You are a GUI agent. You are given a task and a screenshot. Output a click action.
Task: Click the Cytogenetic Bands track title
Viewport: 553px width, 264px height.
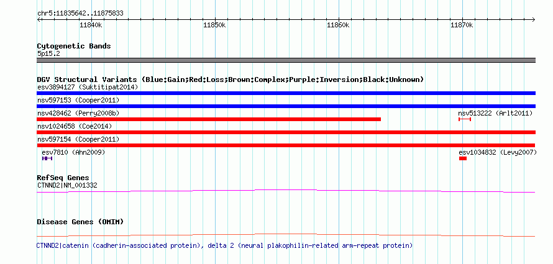tap(74, 46)
